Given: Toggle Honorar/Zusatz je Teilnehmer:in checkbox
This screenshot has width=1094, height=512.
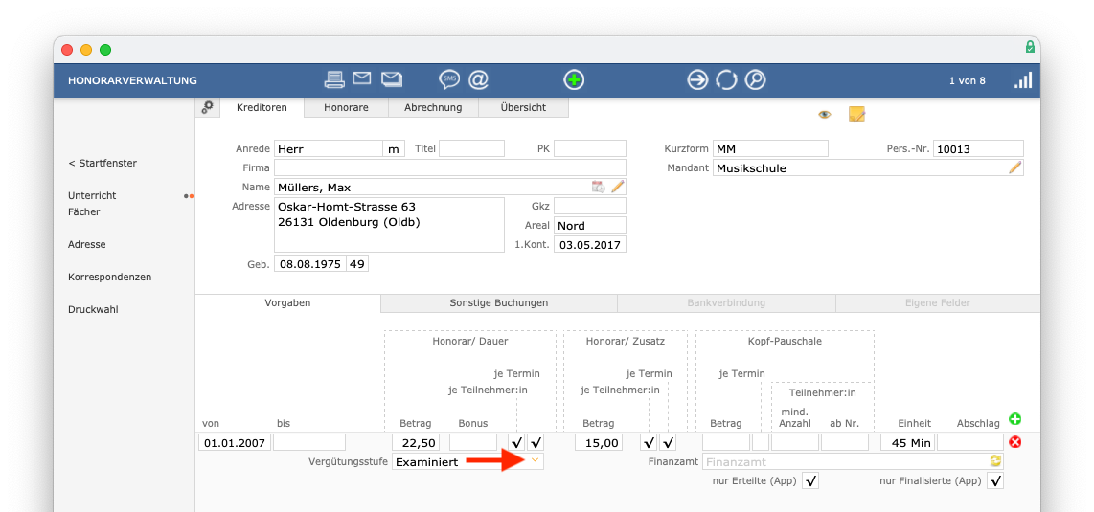Looking at the screenshot, I should [x=649, y=442].
